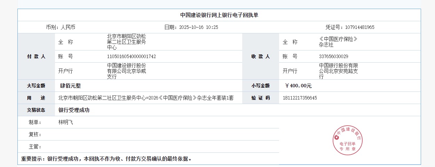
Task: Click the payment purpose text in 用途 row
Action: pyautogui.click(x=146, y=98)
